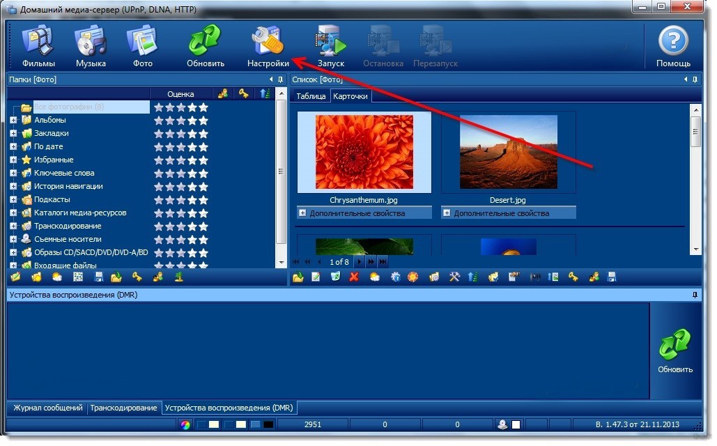This screenshot has height=446, width=717.
Task: Select История навигации tree item
Action: 68,186
